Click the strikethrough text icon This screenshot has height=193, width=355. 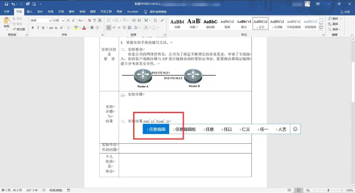pyautogui.click(x=51, y=28)
